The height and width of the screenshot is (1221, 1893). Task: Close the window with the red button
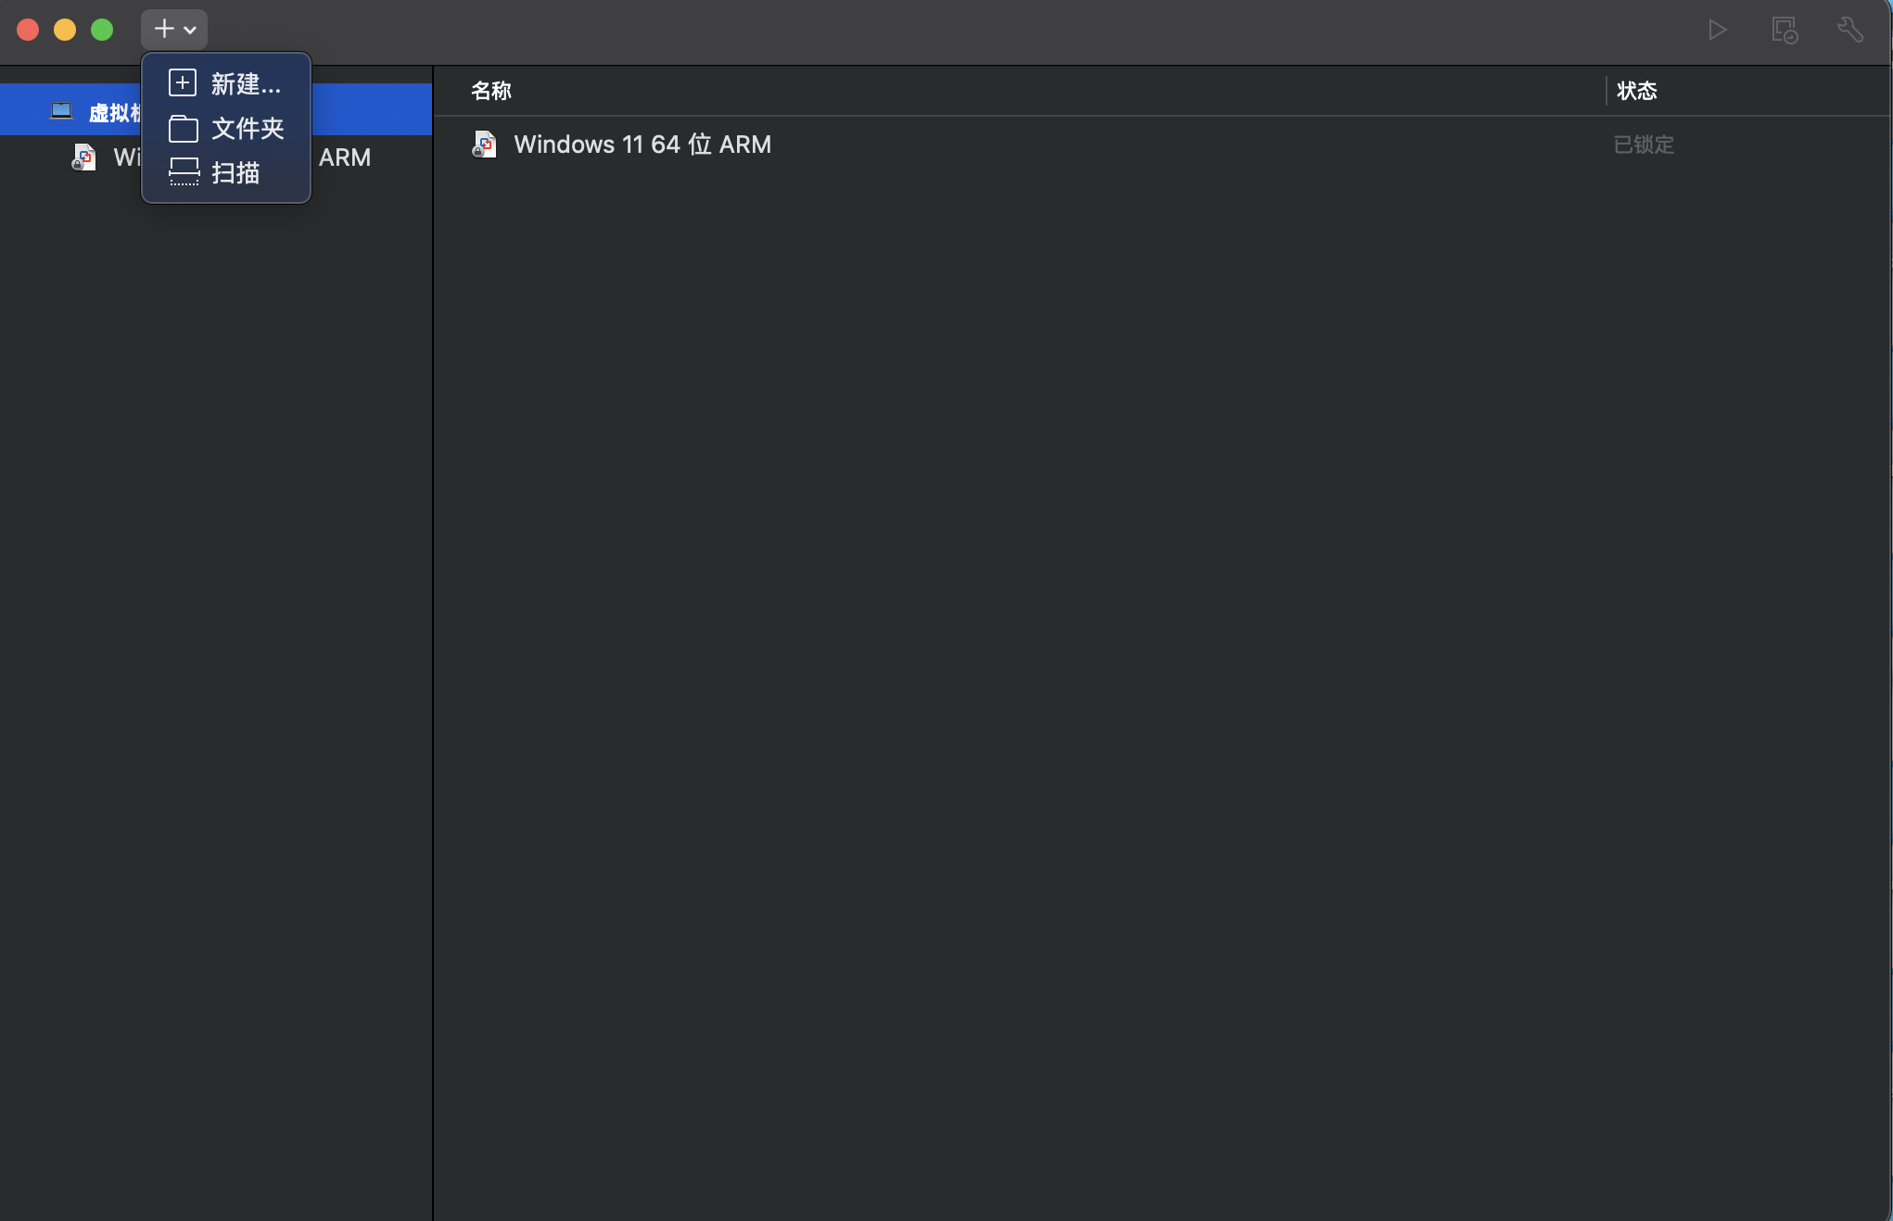(x=28, y=30)
